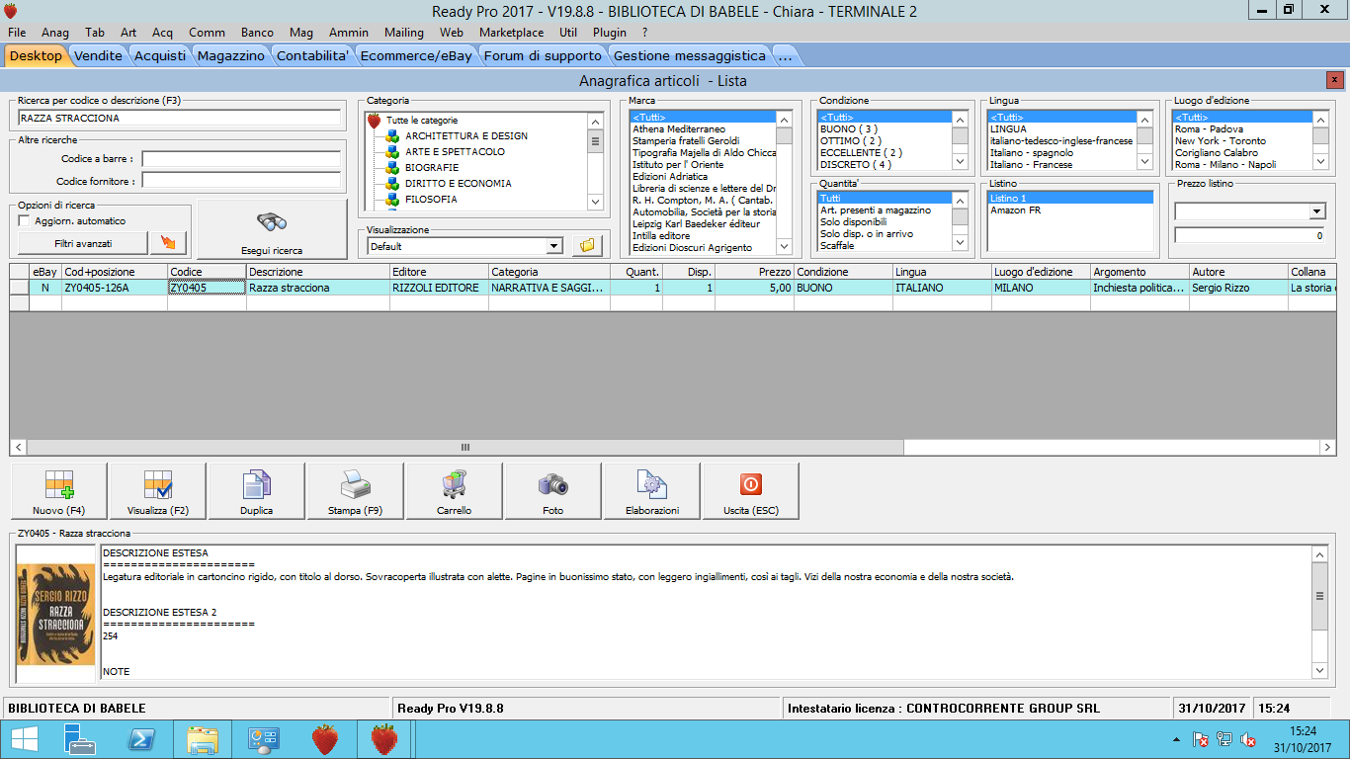The width and height of the screenshot is (1350, 759).
Task: Open the Gestione messaggistica tab
Action: pos(690,56)
